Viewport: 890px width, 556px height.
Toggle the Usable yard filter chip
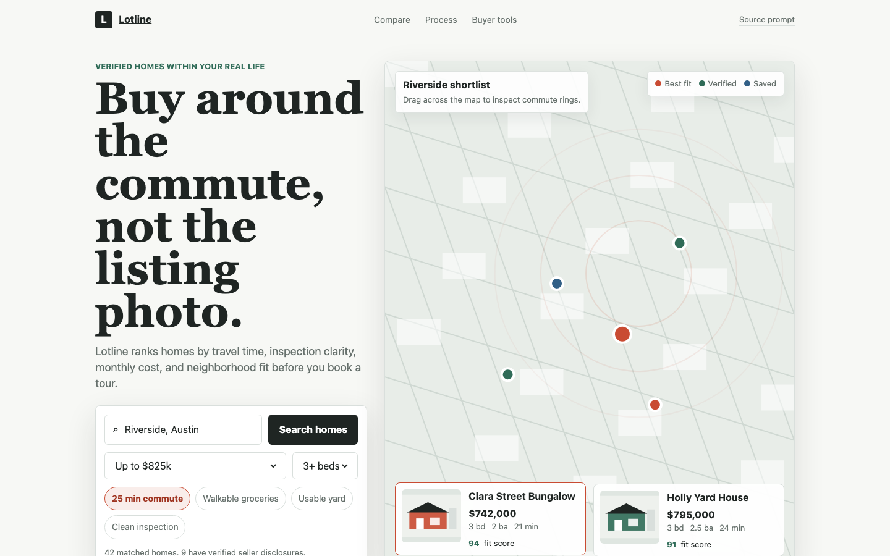[322, 499]
